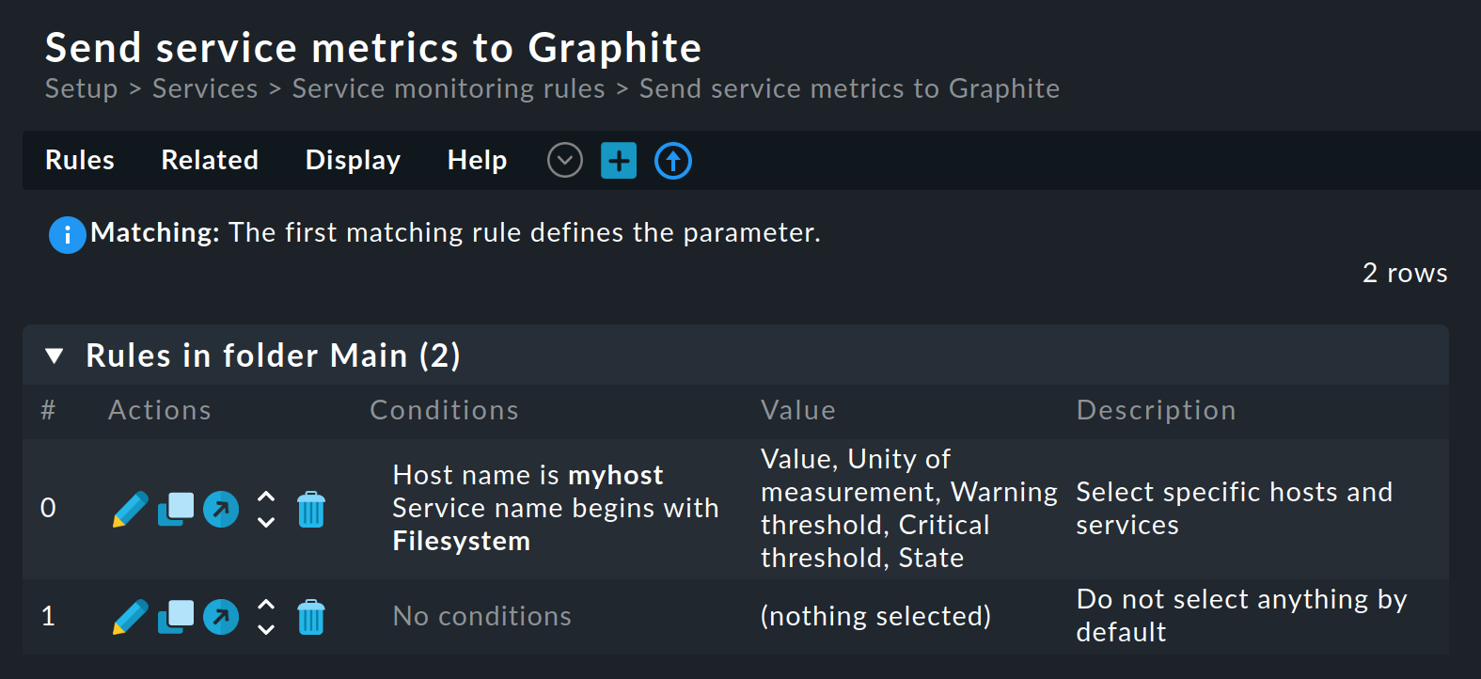The height and width of the screenshot is (679, 1481).
Task: Click 'Do not select anything by default' description
Action: tap(1241, 615)
